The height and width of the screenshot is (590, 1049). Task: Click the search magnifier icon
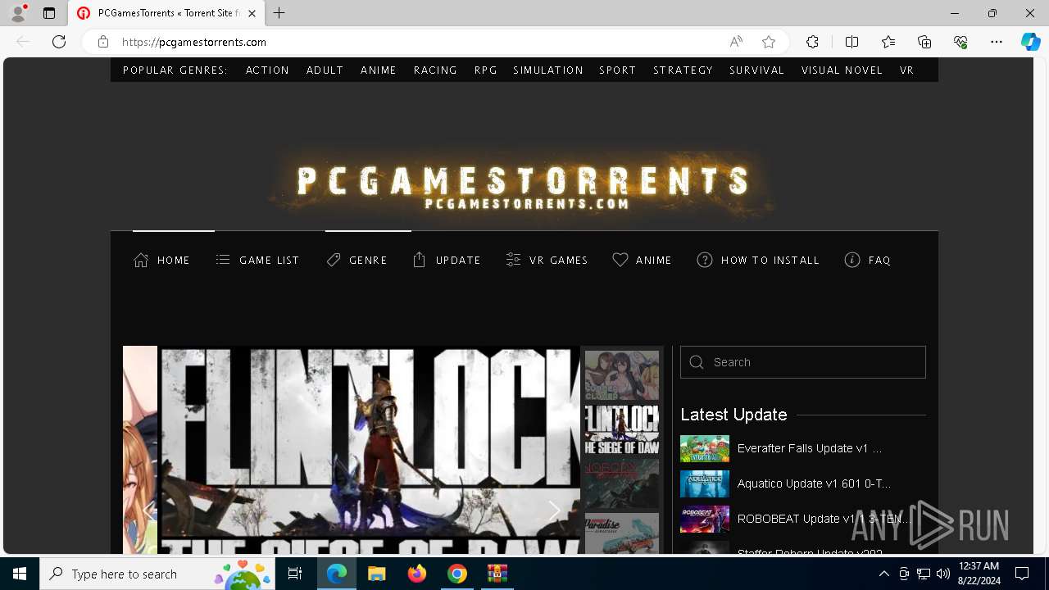pyautogui.click(x=697, y=362)
